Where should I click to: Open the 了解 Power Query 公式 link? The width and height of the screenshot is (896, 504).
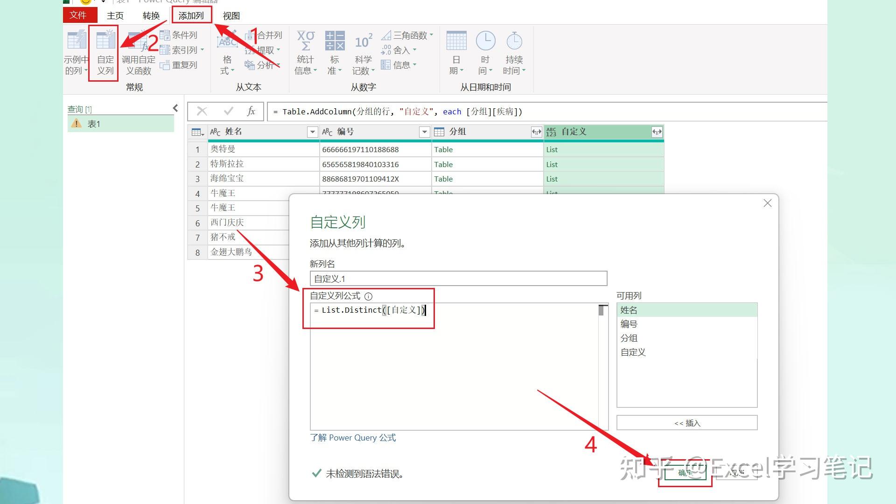tap(353, 438)
